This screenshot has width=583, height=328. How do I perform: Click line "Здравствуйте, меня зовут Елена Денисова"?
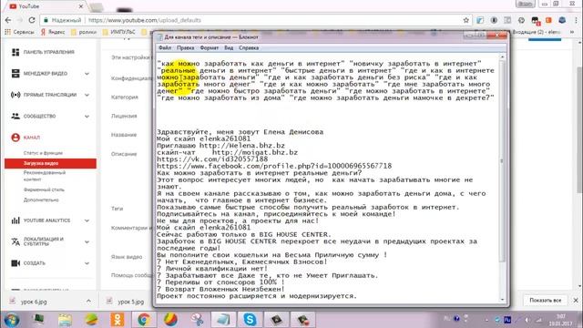click(x=240, y=132)
